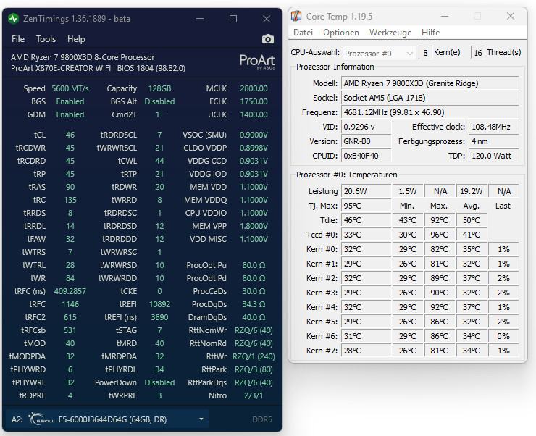Click the ZenTimings app logo icon
Image resolution: width=536 pixels, height=436 pixels.
14,18
